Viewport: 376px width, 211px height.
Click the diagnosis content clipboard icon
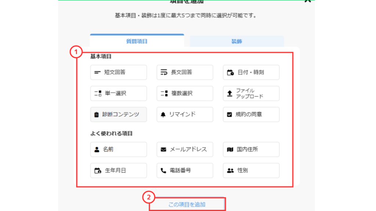(x=97, y=115)
